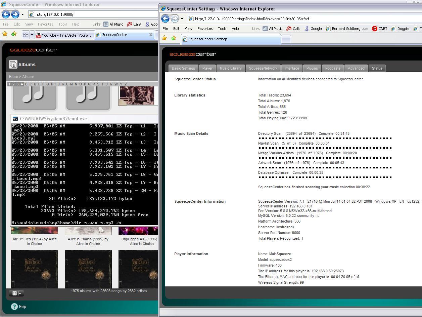Expand Quick Tabs dropdown arrow
This screenshot has width=422, height=317.
click(32, 35)
